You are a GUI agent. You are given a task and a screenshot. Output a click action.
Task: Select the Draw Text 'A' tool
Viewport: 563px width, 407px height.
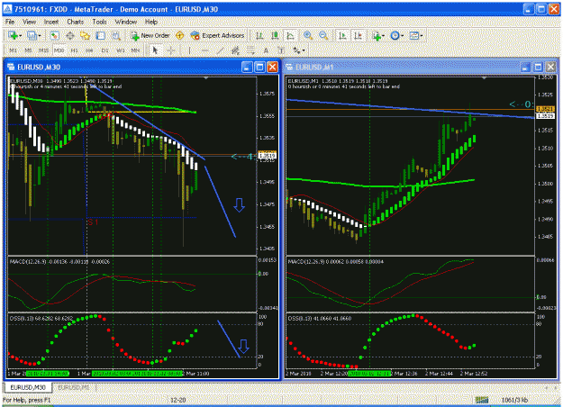(x=266, y=50)
